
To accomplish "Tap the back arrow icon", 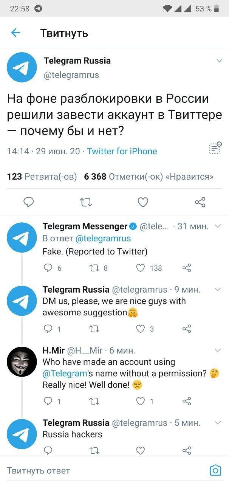I will pos(15,33).
